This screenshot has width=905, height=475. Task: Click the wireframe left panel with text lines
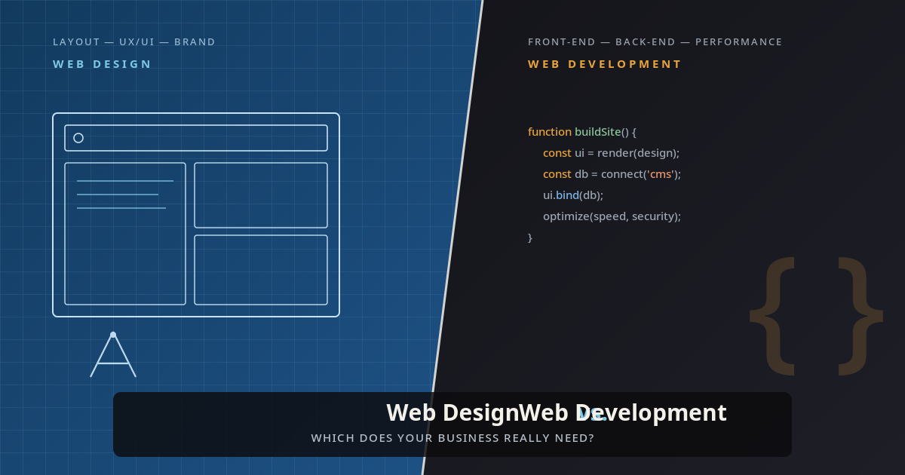click(x=125, y=234)
